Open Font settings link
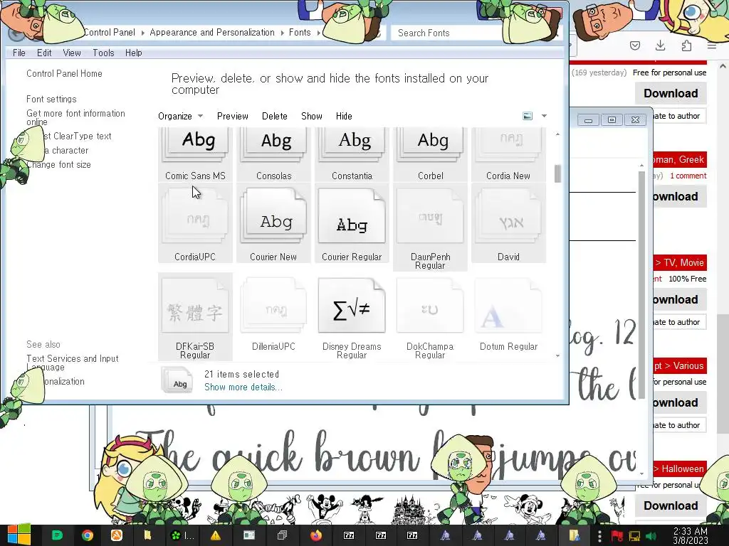729x546 pixels. pos(51,99)
